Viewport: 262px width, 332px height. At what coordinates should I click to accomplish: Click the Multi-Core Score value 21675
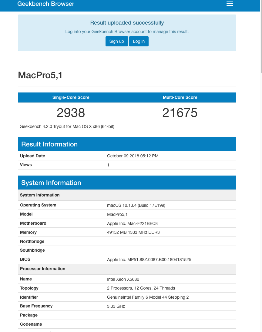point(180,113)
